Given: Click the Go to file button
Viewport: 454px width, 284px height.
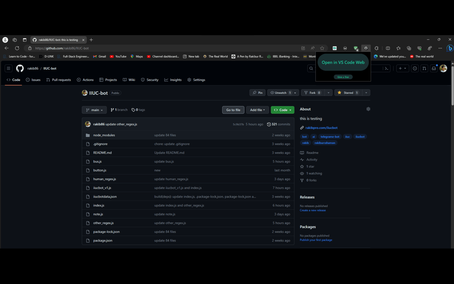Looking at the screenshot, I should pyautogui.click(x=233, y=110).
